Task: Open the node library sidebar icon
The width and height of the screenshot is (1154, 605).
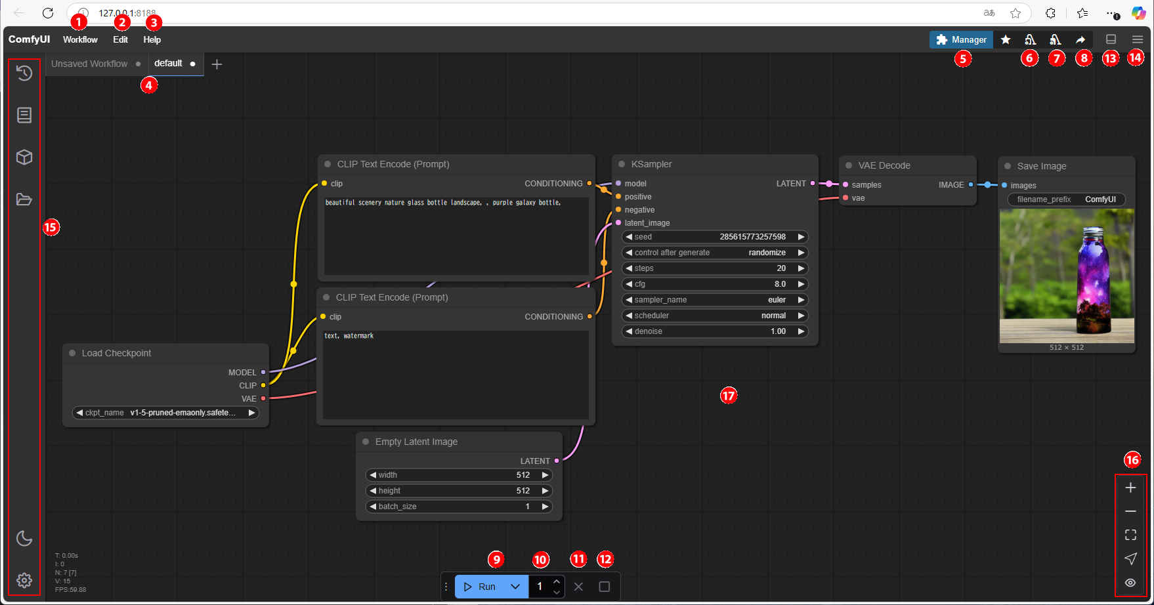Action: (x=24, y=115)
